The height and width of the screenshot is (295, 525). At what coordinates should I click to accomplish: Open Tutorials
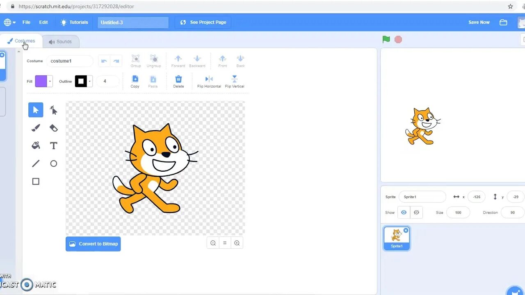[74, 22]
